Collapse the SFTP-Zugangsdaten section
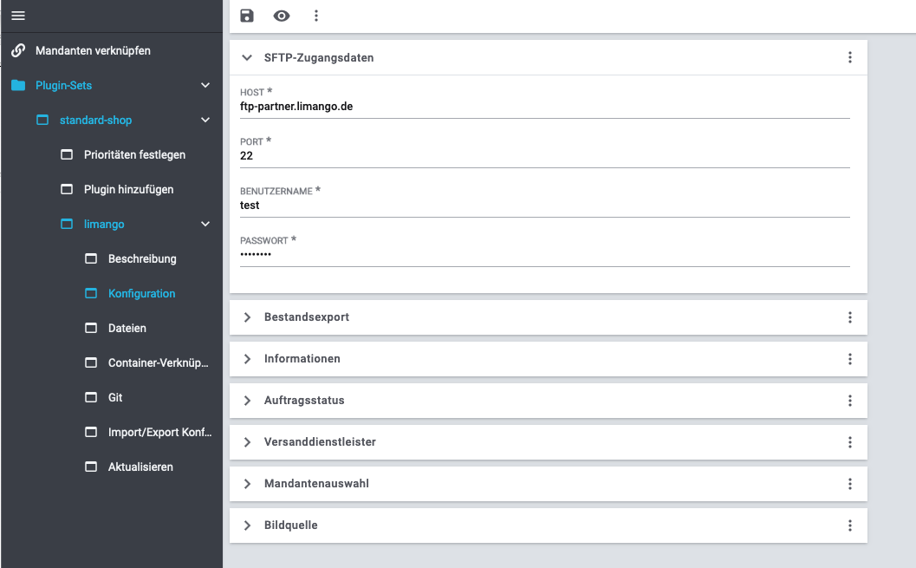Screen dimensions: 916x568 point(247,57)
